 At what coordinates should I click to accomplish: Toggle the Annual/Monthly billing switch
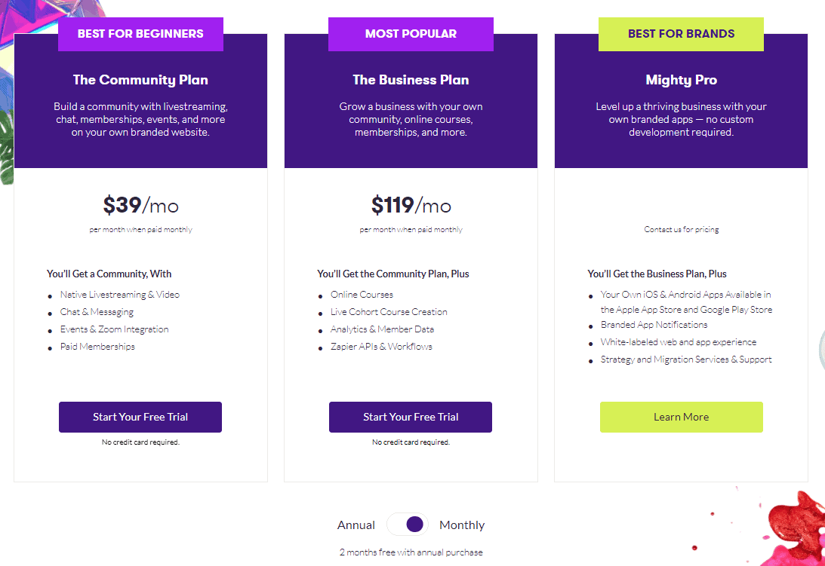tap(408, 525)
